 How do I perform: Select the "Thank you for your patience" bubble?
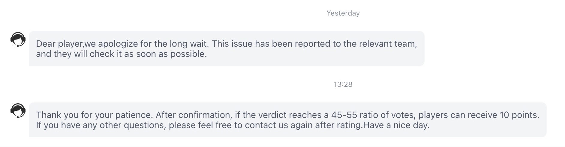[x=287, y=120]
